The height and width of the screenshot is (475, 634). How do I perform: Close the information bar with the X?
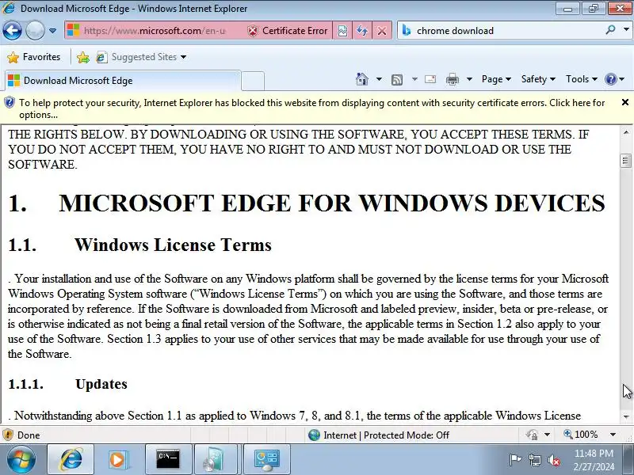624,102
